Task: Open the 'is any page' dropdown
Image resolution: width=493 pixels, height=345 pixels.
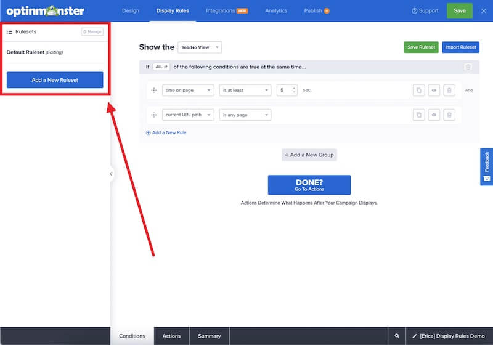Action: pos(245,115)
